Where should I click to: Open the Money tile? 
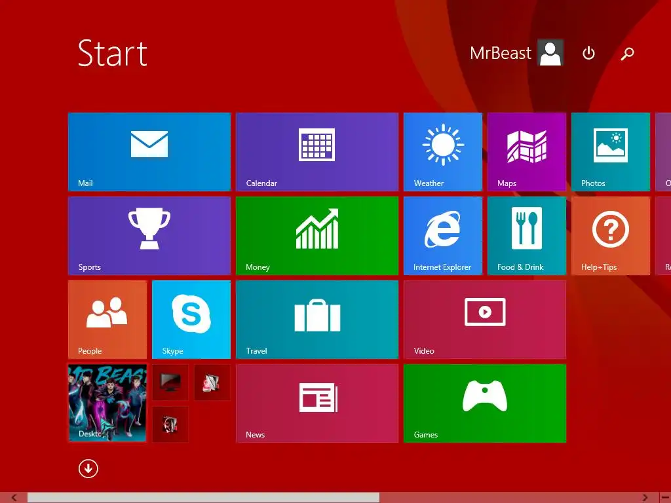[317, 236]
